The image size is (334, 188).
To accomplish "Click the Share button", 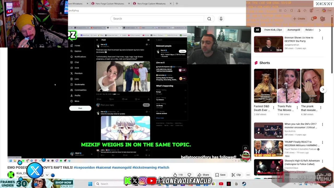I will (203, 175).
